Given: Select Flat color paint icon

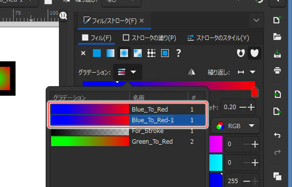Looking at the screenshot, I should click(x=97, y=53).
